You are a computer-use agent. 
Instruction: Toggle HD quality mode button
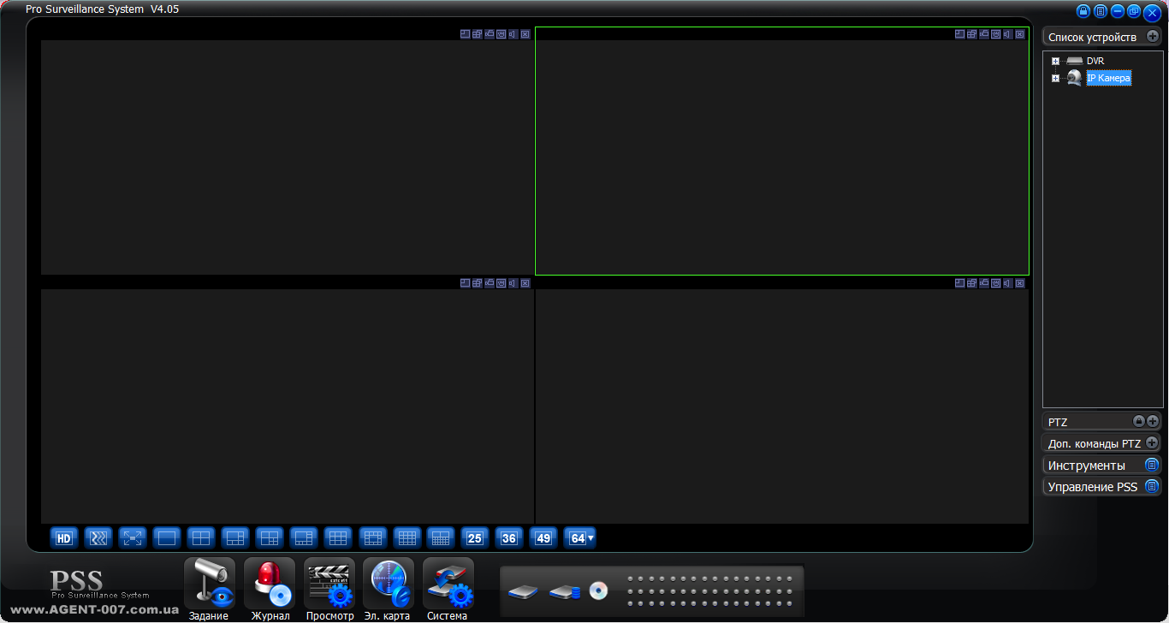click(64, 538)
